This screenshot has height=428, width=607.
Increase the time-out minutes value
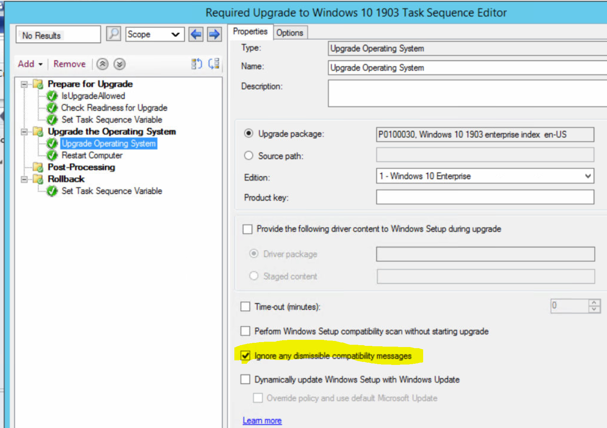point(594,303)
